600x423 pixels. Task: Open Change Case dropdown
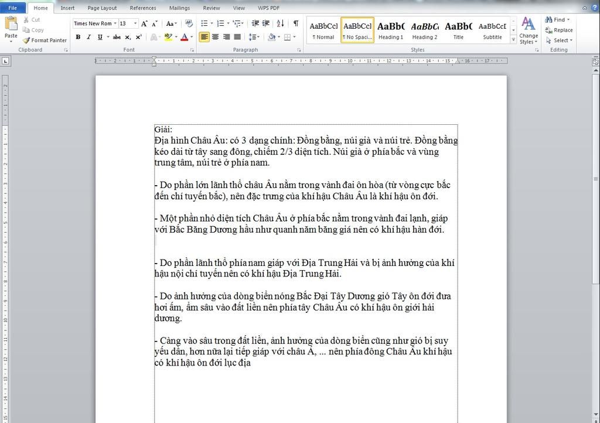pyautogui.click(x=172, y=23)
